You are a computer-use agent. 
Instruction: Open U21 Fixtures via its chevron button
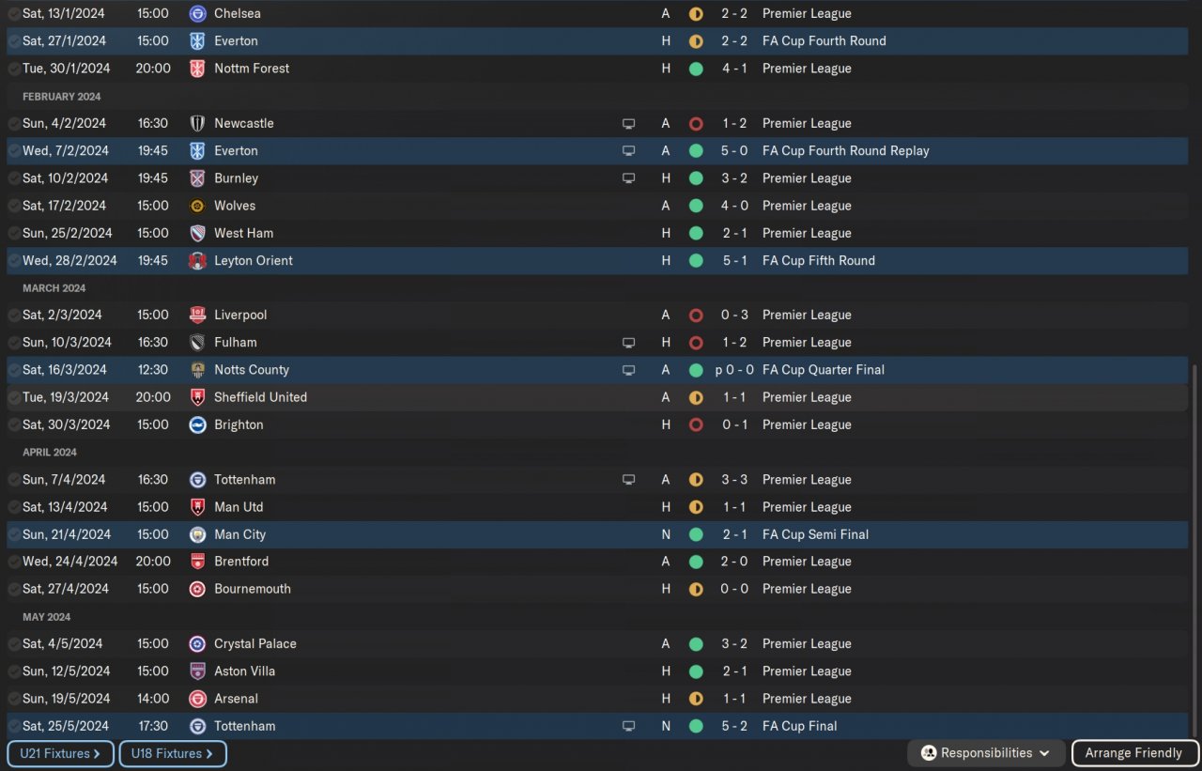[x=61, y=753]
